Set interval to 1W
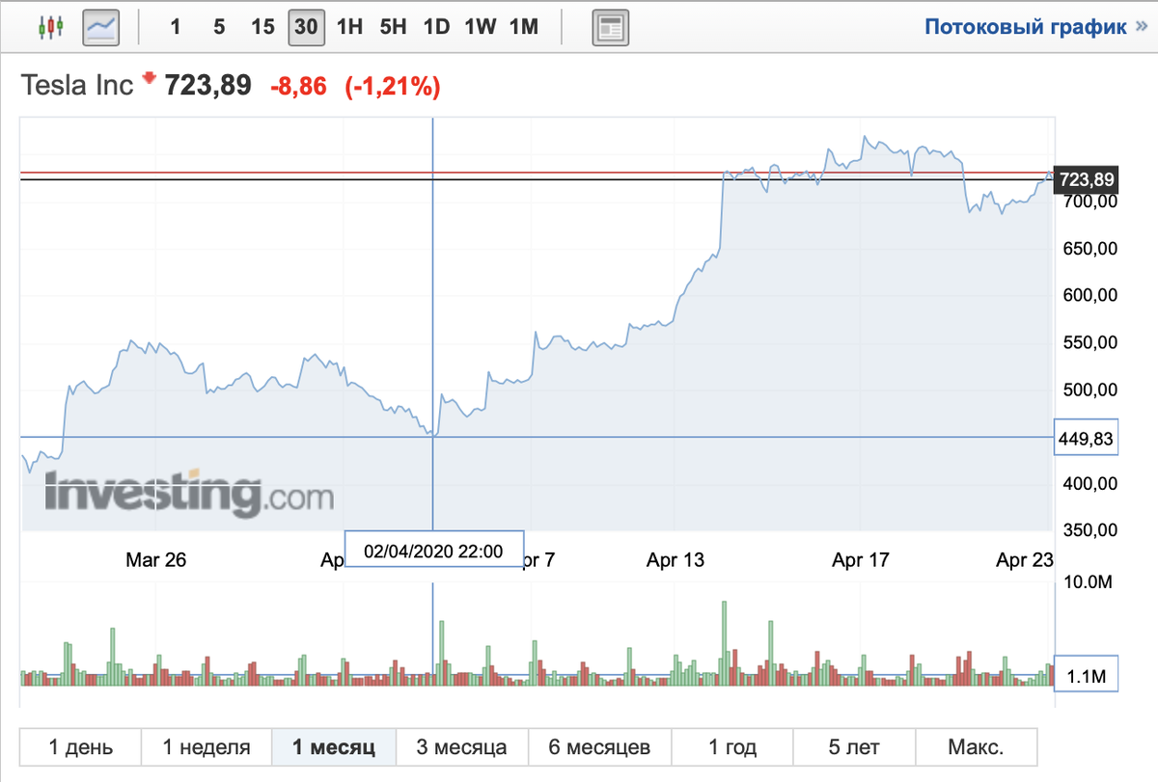The width and height of the screenshot is (1158, 782). point(480,26)
